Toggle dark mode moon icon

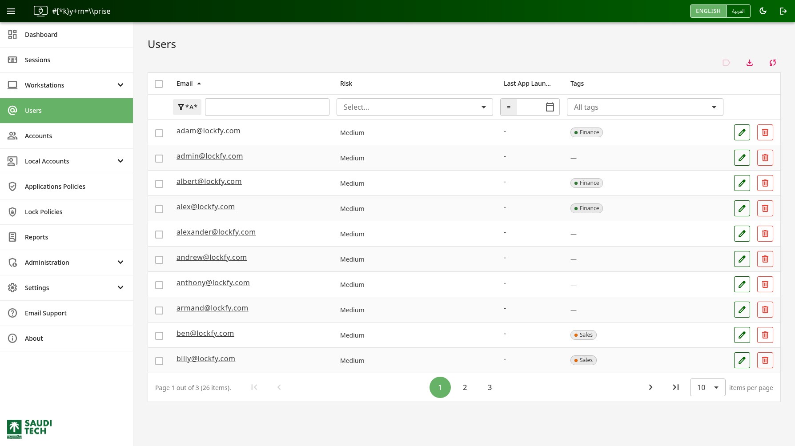click(763, 11)
